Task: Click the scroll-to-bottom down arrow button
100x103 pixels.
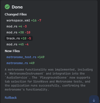Action: 94,100
